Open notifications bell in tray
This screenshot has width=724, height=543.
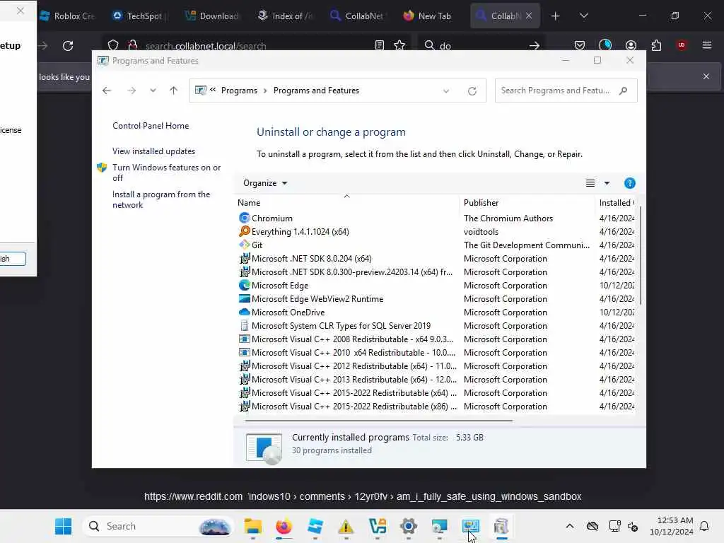(704, 526)
